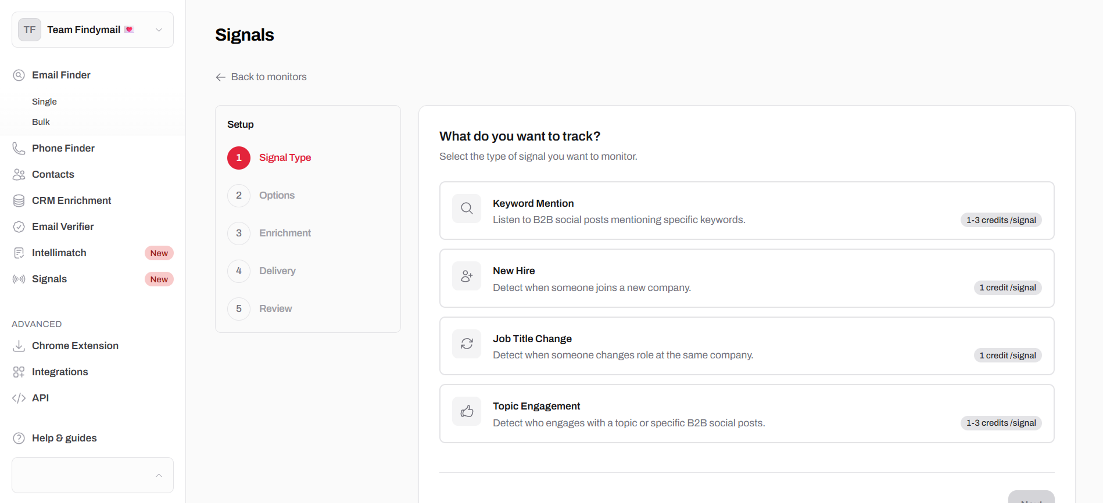1103x503 pixels.
Task: Click the Phone Finder handset icon
Action: pyautogui.click(x=19, y=149)
